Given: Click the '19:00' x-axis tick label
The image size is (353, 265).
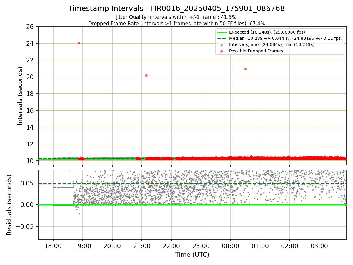Looking at the screenshot, I should click(83, 246).
